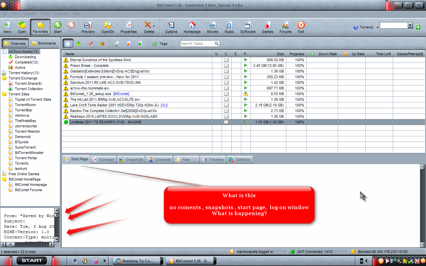Switch sidebar to Bookmarks view
The height and width of the screenshot is (266, 426).
point(44,43)
